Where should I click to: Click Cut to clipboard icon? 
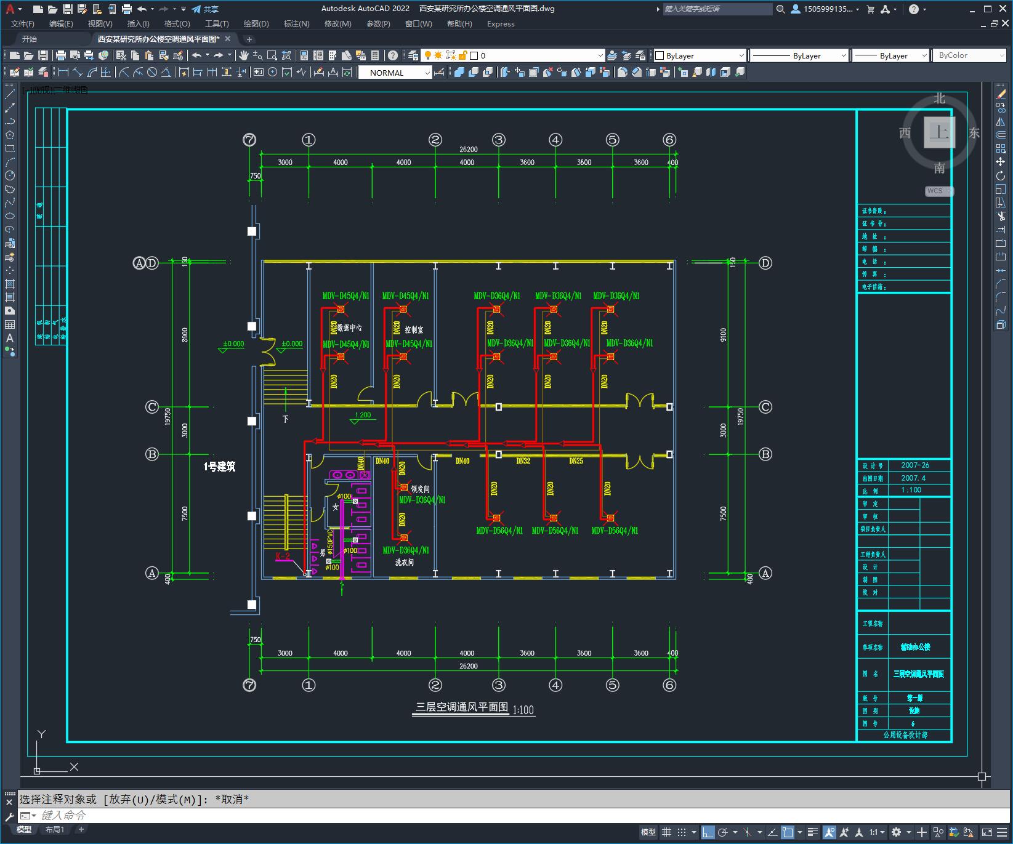pyautogui.click(x=121, y=55)
